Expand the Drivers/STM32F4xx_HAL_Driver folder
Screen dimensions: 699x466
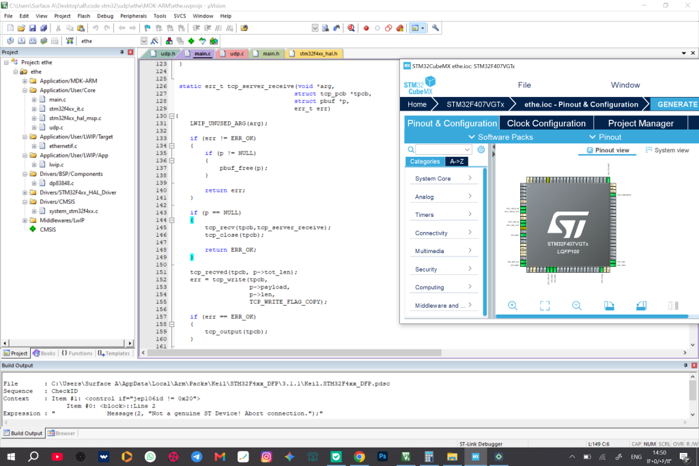pyautogui.click(x=25, y=192)
